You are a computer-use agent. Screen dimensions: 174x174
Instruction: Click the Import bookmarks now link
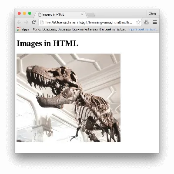143,29
